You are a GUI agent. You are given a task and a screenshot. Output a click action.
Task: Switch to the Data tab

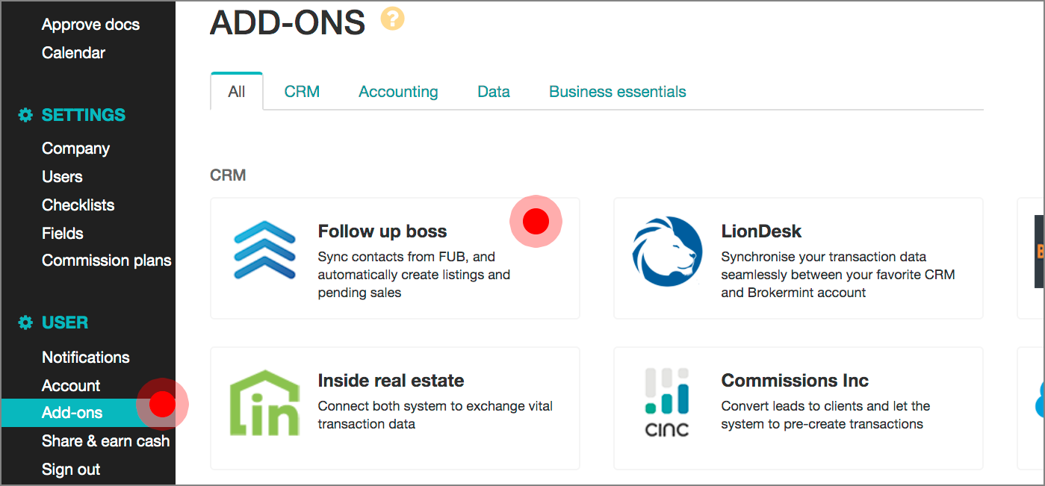pyautogui.click(x=494, y=92)
